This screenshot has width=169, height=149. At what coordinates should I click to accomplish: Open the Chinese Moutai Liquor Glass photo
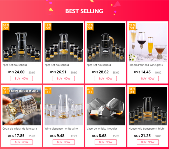click(x=22, y=106)
